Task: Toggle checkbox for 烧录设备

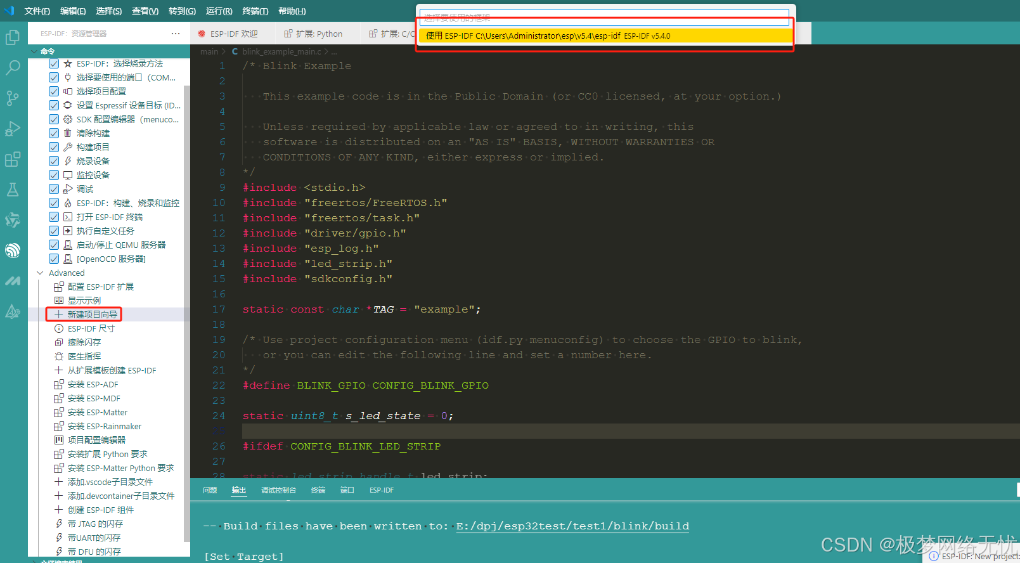Action: pyautogui.click(x=54, y=161)
